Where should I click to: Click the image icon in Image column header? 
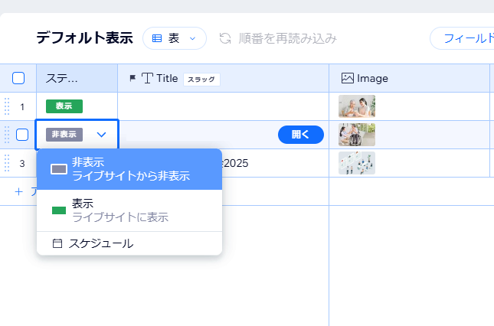[348, 78]
